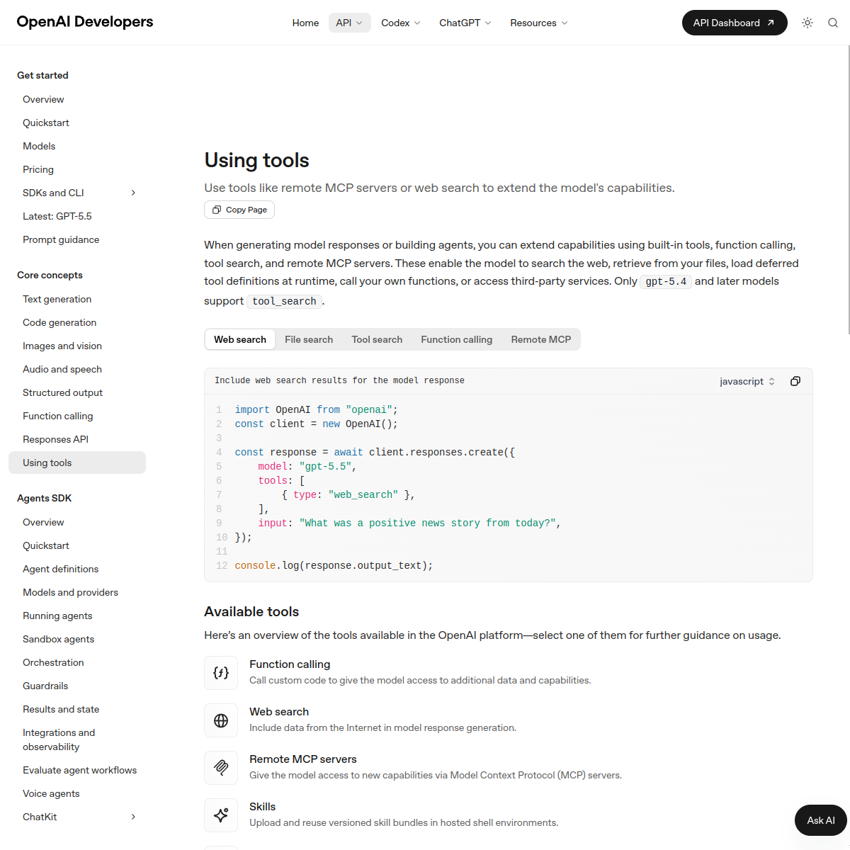Screen dimensions: 850x850
Task: Open Orchestration page
Action: 53,662
